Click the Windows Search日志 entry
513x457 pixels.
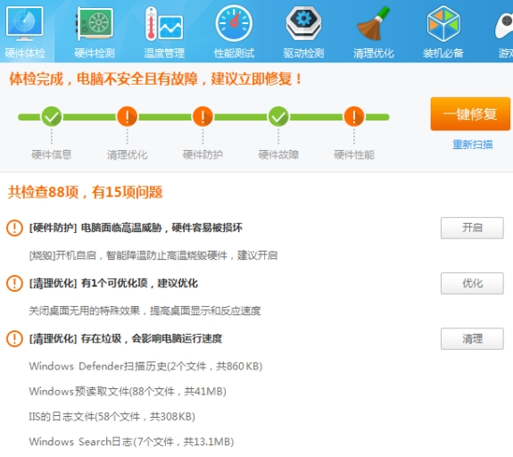point(131,442)
